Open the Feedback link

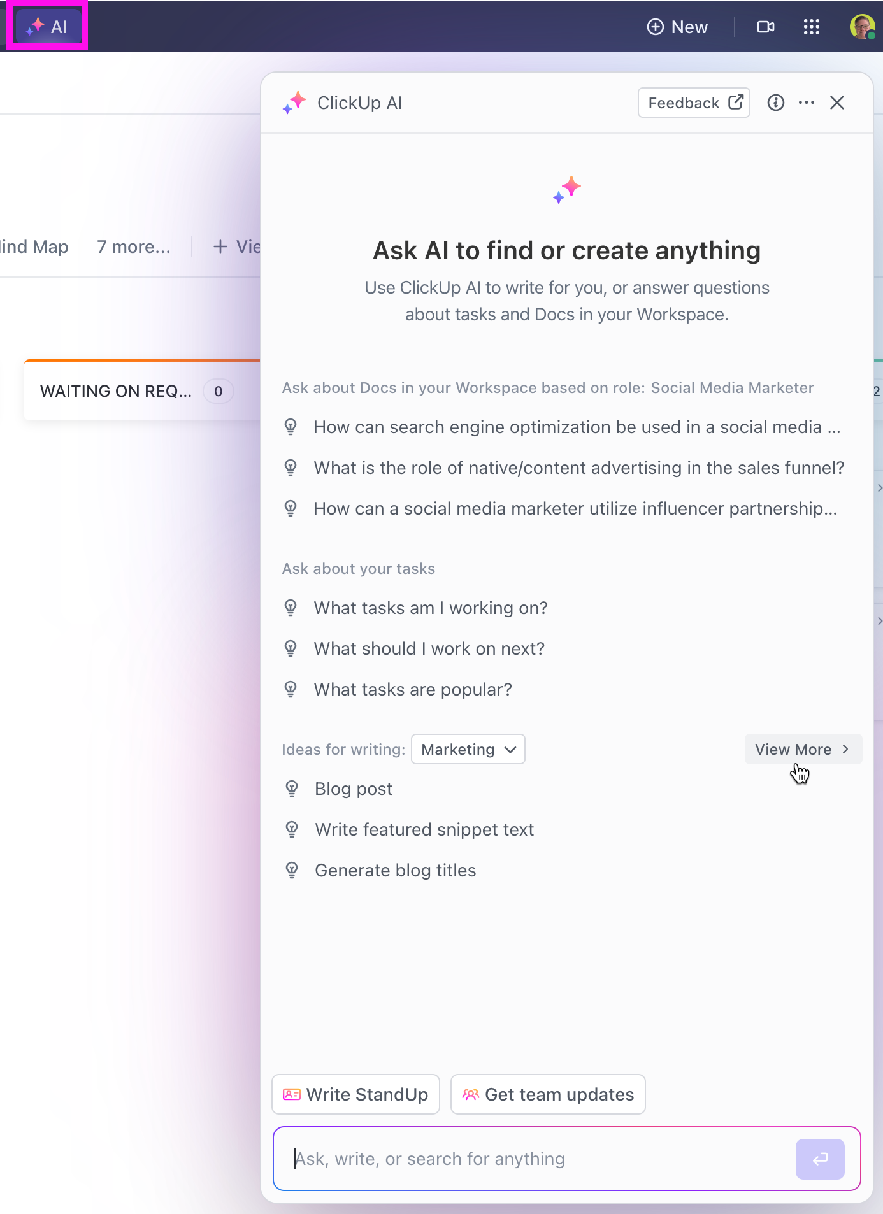(693, 103)
